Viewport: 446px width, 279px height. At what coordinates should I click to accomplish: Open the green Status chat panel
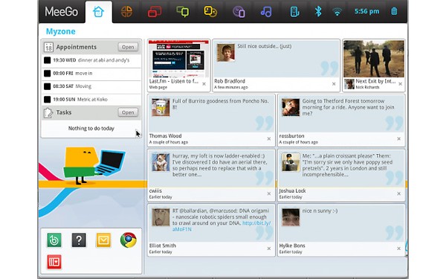(x=183, y=12)
